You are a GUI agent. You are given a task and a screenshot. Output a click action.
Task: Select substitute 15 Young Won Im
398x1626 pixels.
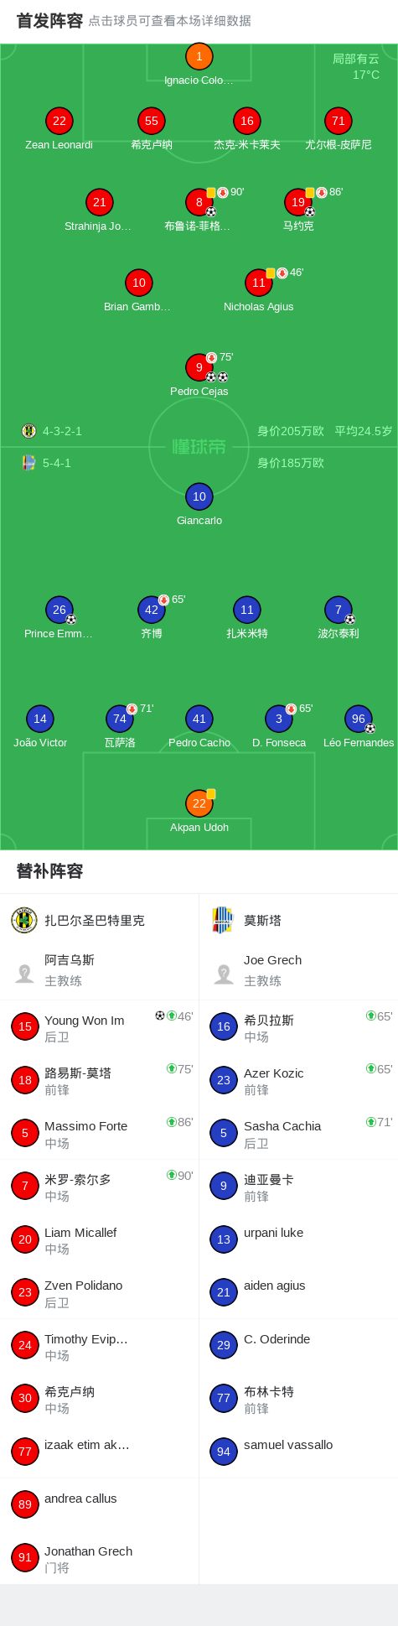pos(99,1026)
